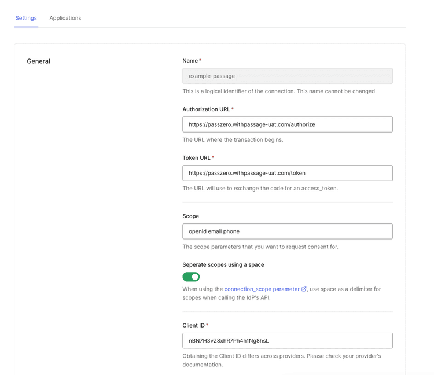The height and width of the screenshot is (375, 434).
Task: Click the General section heading
Action: 38,61
